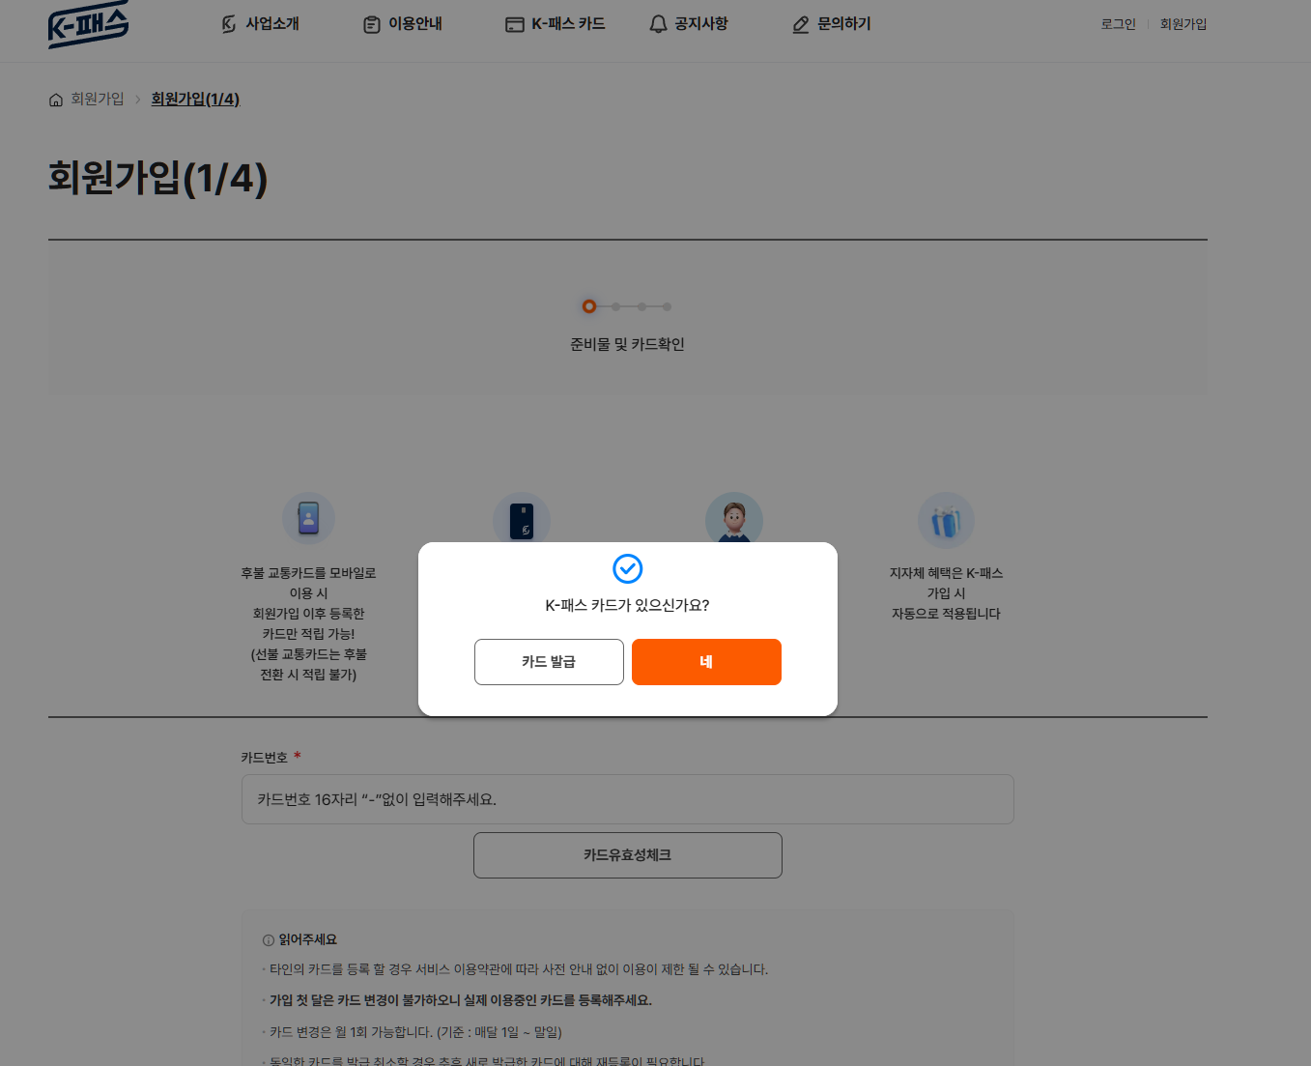The image size is (1311, 1066).
Task: Click the home icon in breadcrumb
Action: coord(56,100)
